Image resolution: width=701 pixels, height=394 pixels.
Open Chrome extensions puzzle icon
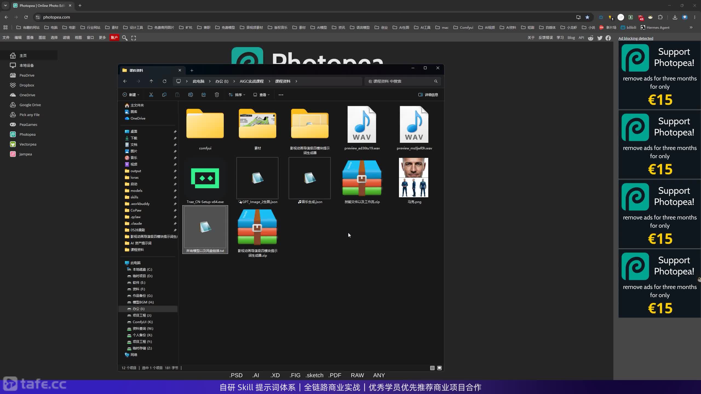pyautogui.click(x=660, y=17)
